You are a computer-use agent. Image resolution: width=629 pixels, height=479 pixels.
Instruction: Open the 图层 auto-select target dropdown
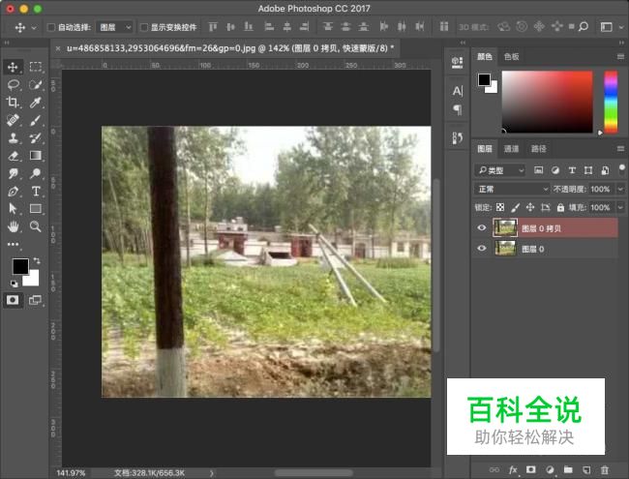114,27
